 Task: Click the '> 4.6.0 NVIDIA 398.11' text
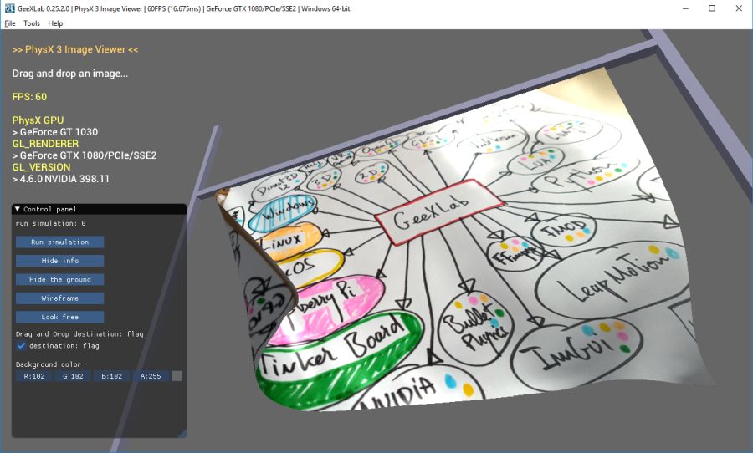tap(61, 179)
